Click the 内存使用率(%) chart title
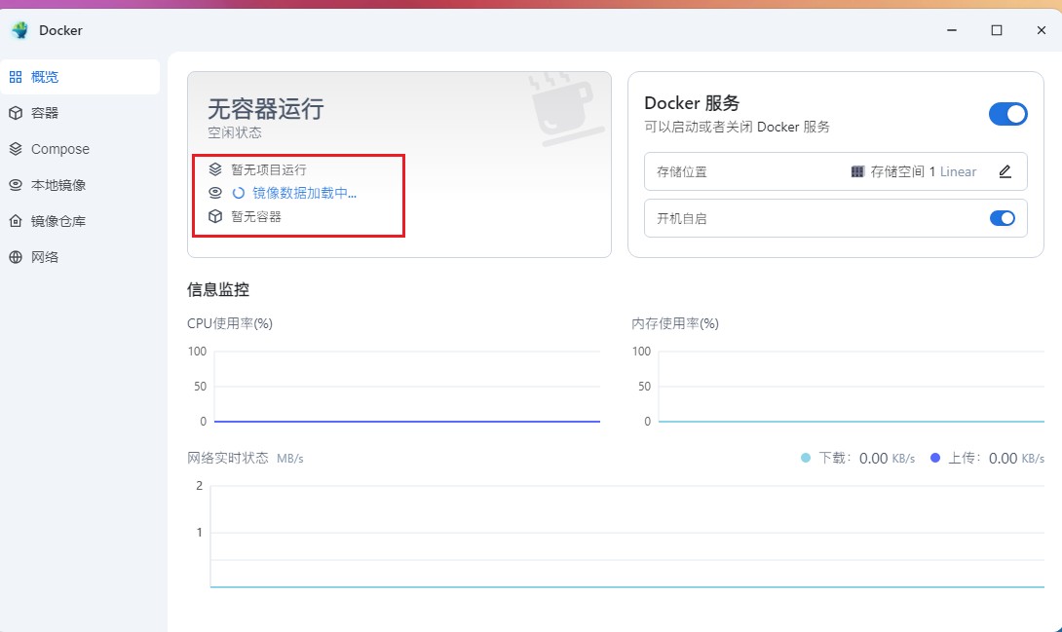The width and height of the screenshot is (1062, 632). (675, 323)
